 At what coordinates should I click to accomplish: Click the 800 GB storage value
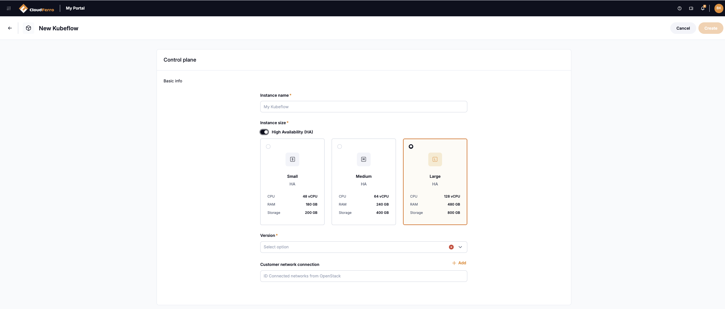coord(454,213)
